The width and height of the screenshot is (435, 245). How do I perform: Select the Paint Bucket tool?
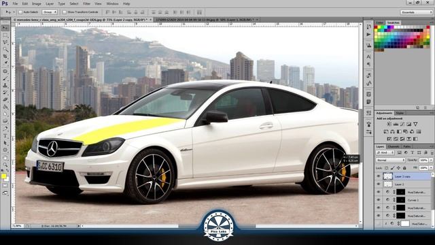coord(5,107)
